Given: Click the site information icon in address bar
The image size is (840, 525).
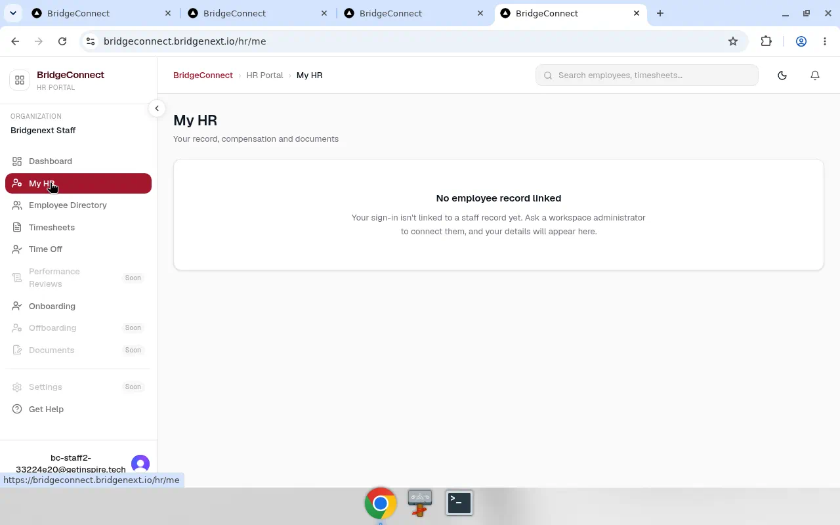Looking at the screenshot, I should 91,41.
